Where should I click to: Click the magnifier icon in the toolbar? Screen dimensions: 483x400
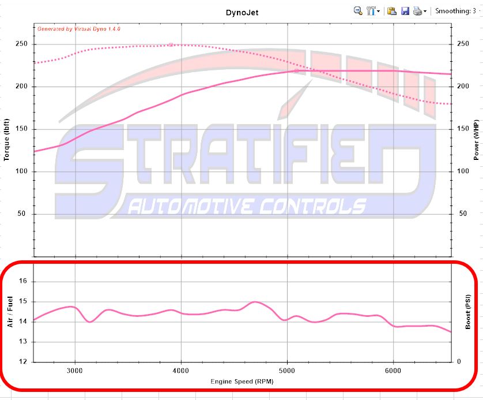pos(357,10)
